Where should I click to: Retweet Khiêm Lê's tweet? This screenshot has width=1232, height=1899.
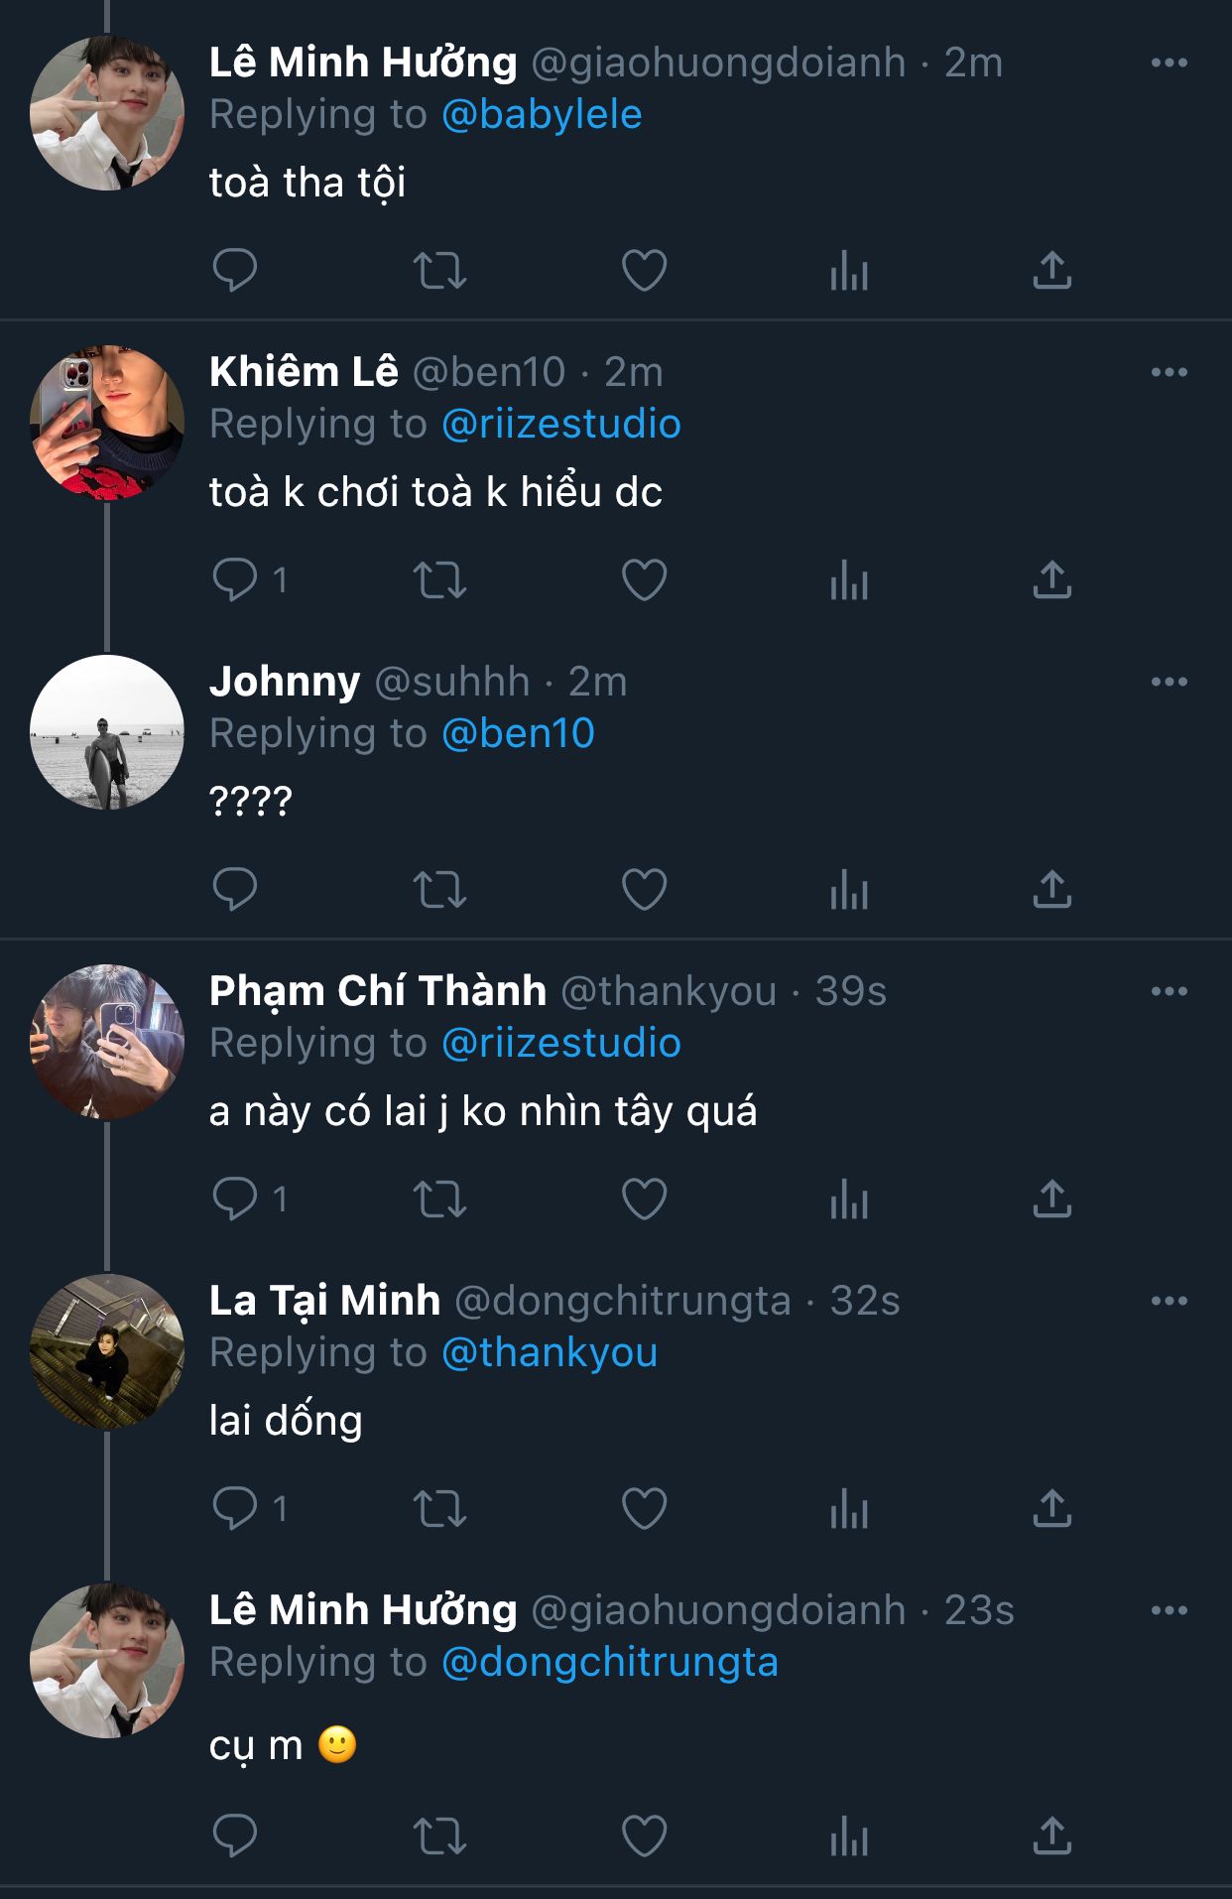(x=439, y=579)
